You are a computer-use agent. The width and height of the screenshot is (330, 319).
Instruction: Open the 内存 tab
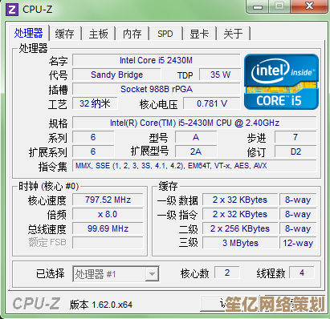pyautogui.click(x=132, y=34)
